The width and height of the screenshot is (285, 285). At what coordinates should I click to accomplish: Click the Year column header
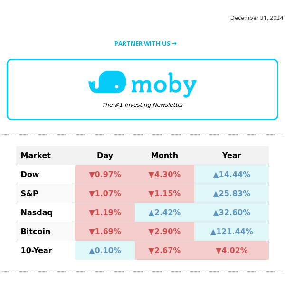click(231, 156)
